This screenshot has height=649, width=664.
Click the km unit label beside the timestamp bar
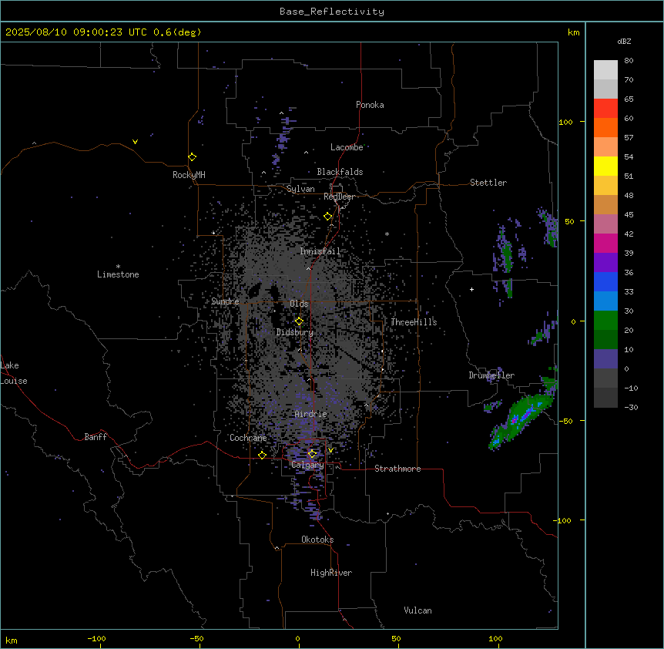(x=573, y=32)
